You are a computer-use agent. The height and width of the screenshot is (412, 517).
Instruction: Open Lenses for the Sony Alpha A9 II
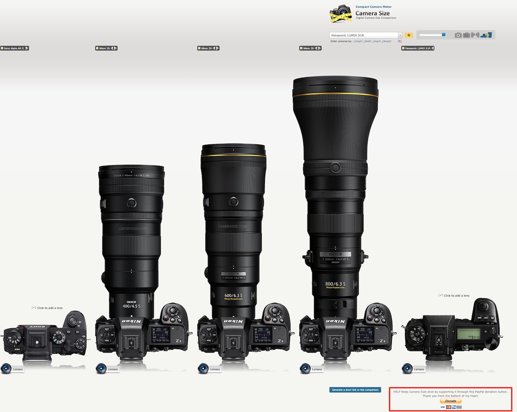tap(12, 369)
